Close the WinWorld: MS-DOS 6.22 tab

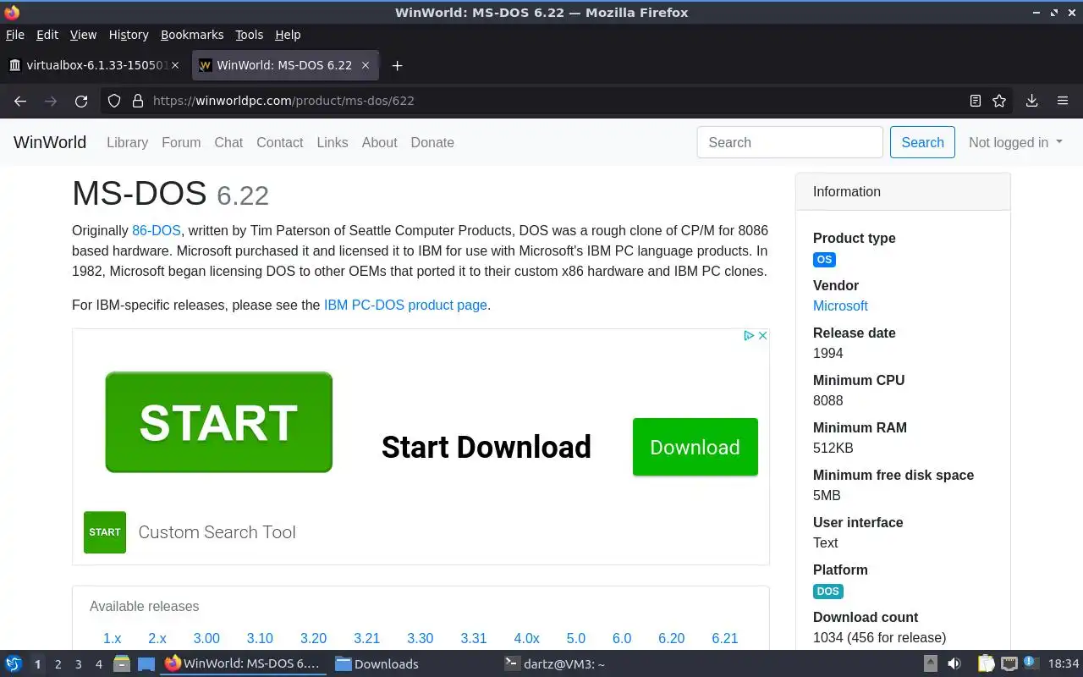tap(366, 65)
